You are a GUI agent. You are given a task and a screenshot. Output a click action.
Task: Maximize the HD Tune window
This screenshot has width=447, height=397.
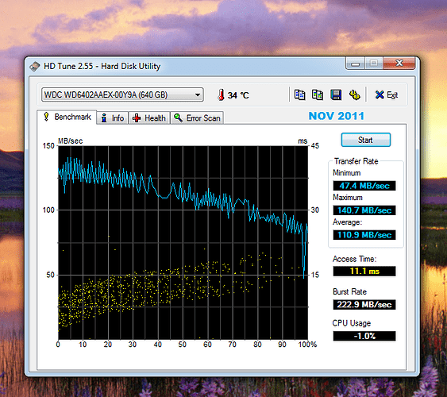tap(374, 64)
